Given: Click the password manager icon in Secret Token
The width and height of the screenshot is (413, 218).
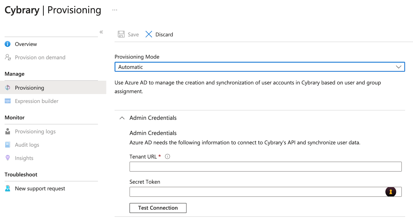Looking at the screenshot, I should tap(391, 192).
